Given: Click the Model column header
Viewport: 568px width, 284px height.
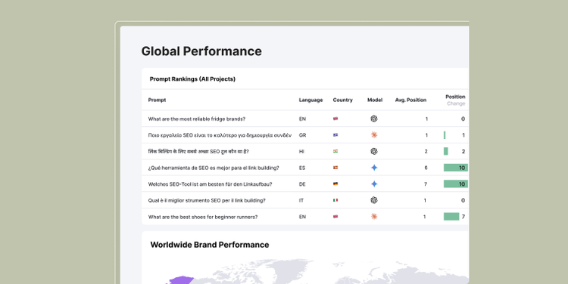Looking at the screenshot, I should [x=375, y=100].
